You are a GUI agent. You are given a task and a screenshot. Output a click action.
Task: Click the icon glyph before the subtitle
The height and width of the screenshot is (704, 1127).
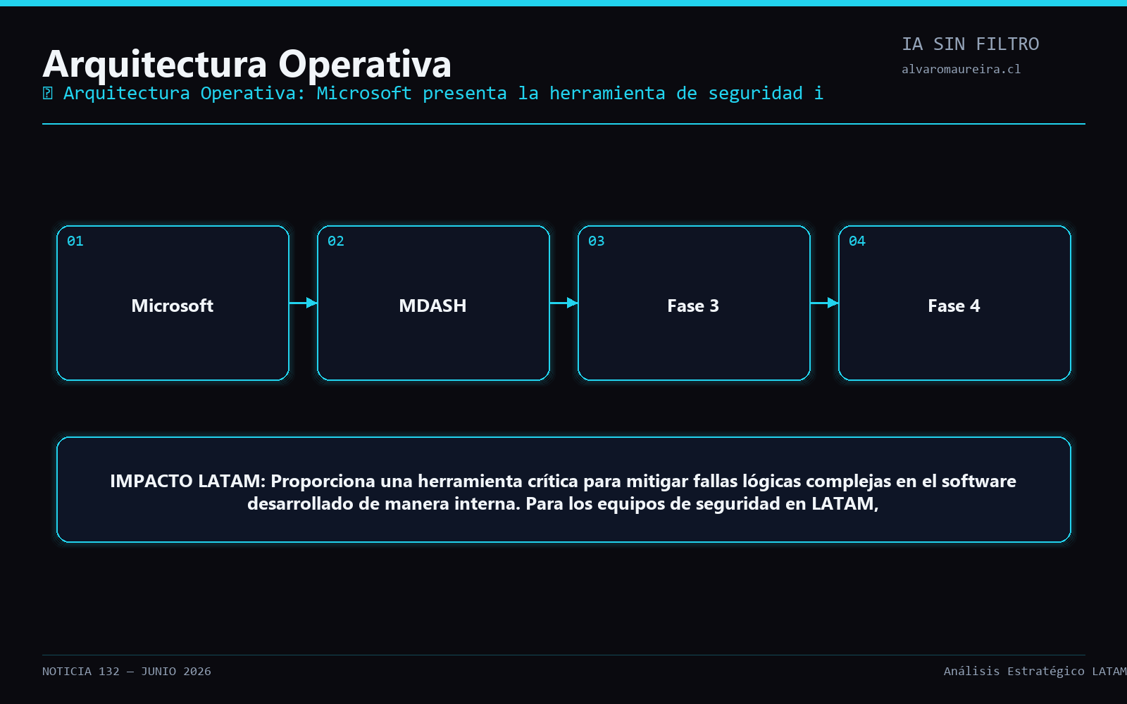tap(48, 93)
